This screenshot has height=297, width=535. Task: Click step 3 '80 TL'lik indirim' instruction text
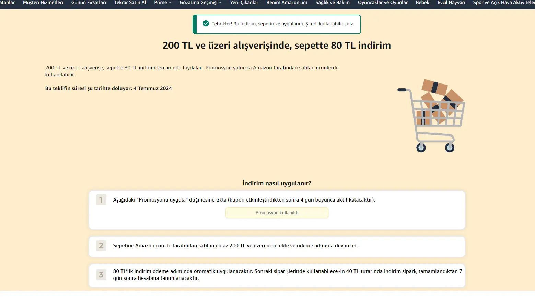click(288, 275)
